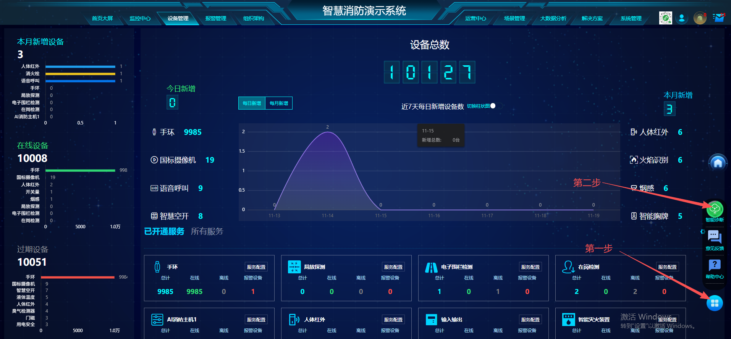
Task: Open the 大数据分析 navigation menu
Action: 553,18
